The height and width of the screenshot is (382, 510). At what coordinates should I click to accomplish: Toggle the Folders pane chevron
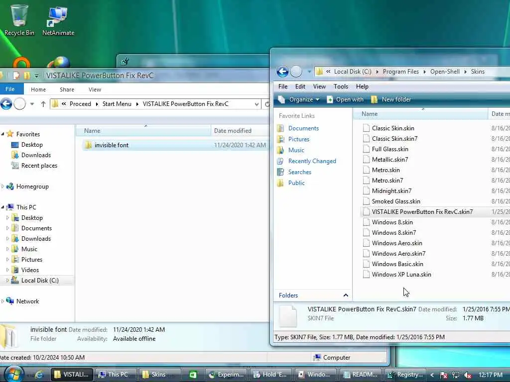tap(346, 295)
